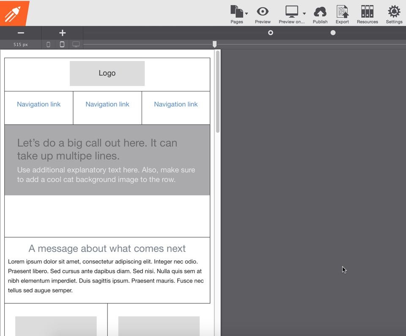Switch to the tablet viewport icon

(62, 44)
